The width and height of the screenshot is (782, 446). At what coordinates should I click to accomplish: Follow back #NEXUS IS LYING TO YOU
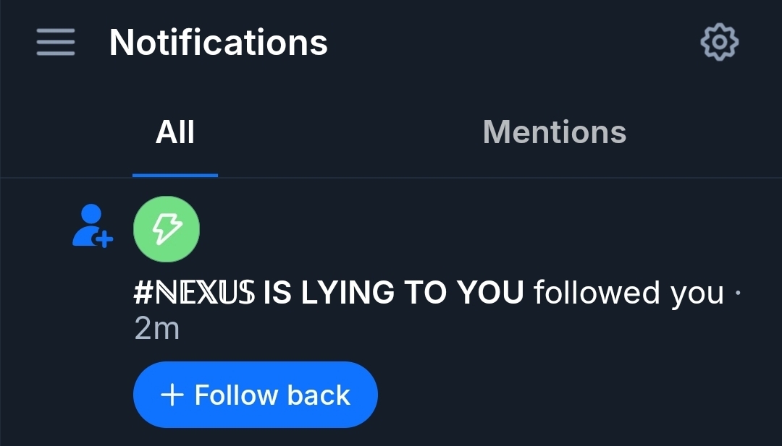click(x=255, y=395)
